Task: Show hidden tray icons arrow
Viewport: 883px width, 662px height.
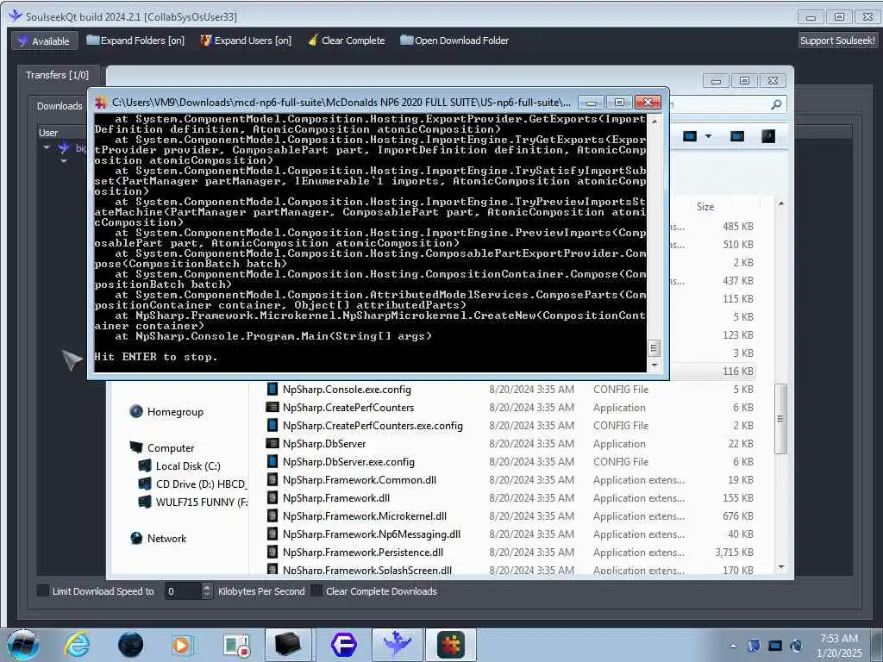Action: tap(733, 646)
